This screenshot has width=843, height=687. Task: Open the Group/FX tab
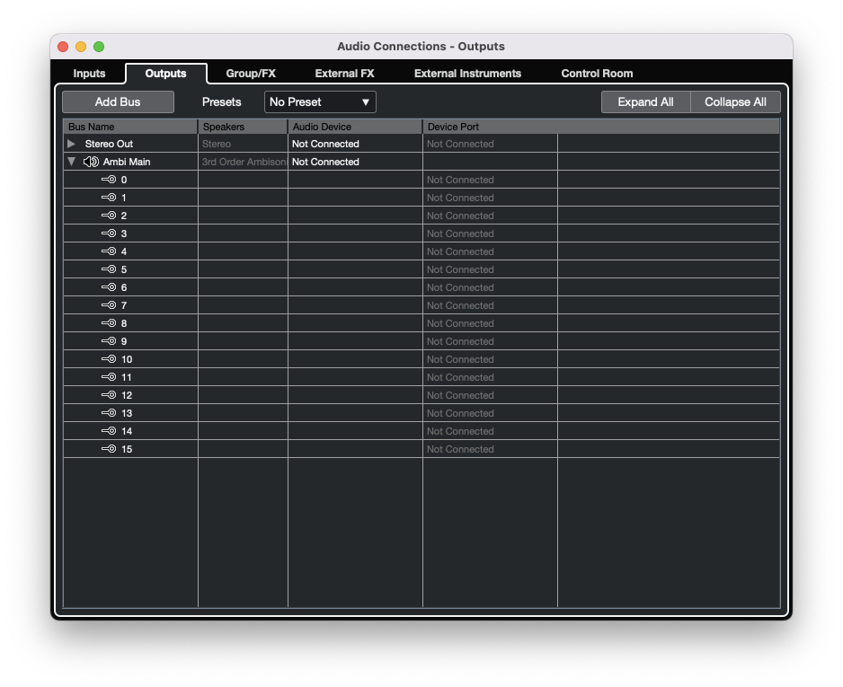pyautogui.click(x=250, y=74)
